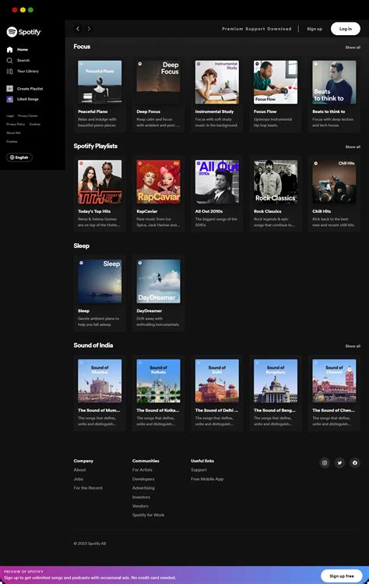
Task: Open Rock Classics playlist cover
Action: pos(276,182)
